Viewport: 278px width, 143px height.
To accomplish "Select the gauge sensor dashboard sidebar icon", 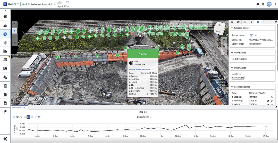I will point(5,34).
